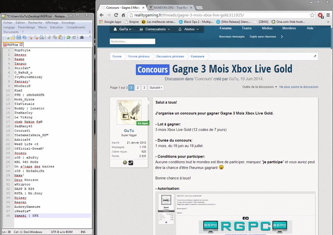Close the RGFR.txt tab with its red X
This screenshot has height=235, width=333.
pos(21,45)
